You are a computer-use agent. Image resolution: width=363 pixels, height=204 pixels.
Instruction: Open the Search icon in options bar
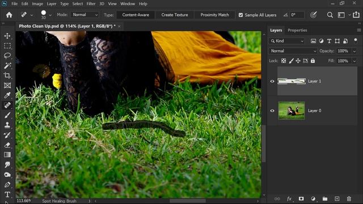coord(330,15)
